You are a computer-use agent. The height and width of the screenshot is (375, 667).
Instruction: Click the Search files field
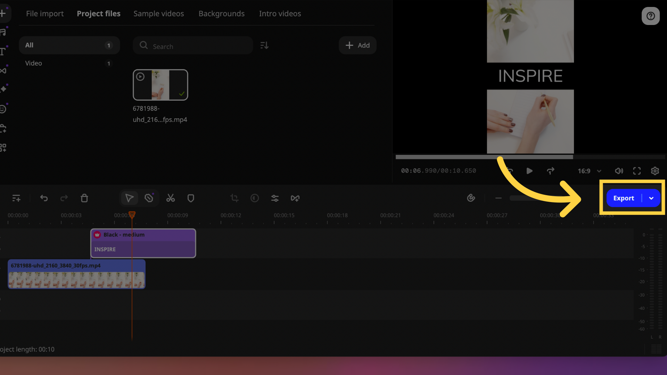[193, 45]
